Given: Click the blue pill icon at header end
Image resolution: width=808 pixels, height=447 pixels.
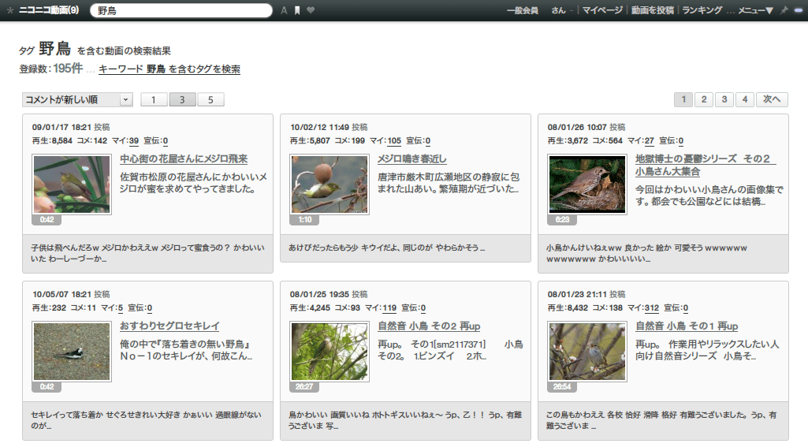Looking at the screenshot, I should (799, 10).
